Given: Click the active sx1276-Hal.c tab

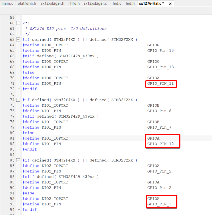Looking at the screenshot, I should [x=151, y=4].
